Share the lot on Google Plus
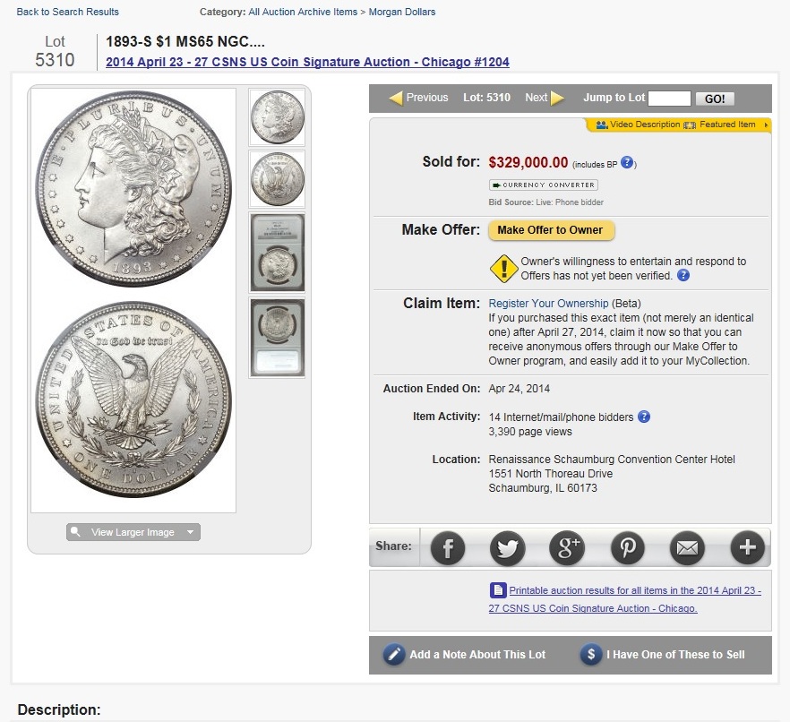790x722 pixels. (x=567, y=547)
